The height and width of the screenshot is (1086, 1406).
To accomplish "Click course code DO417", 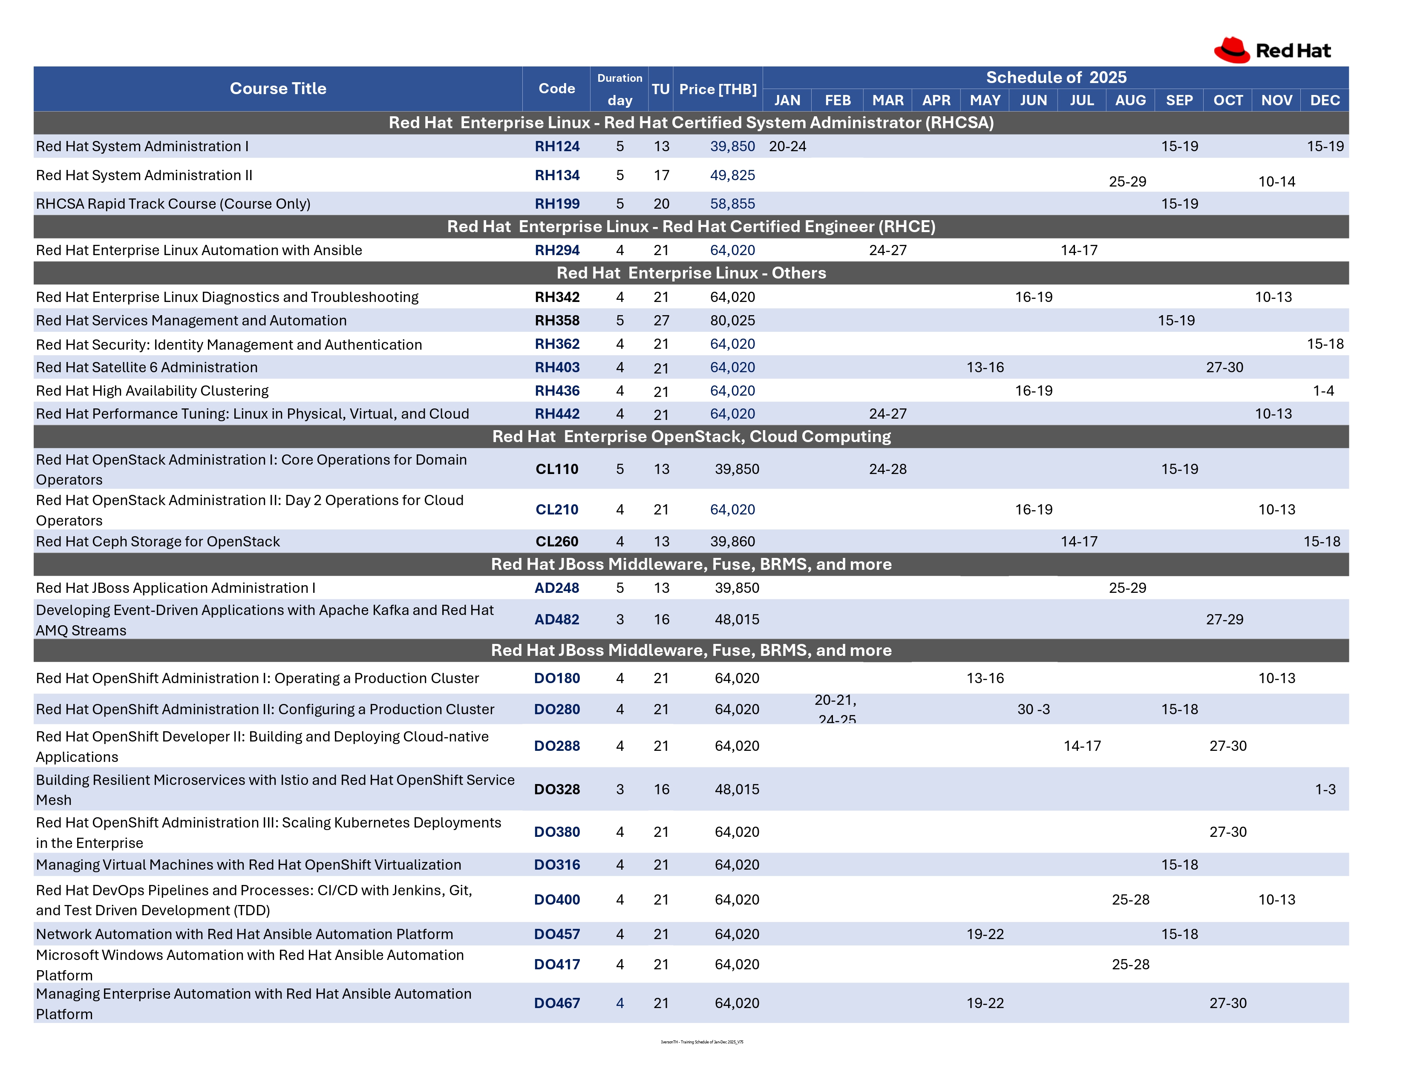I will click(x=557, y=964).
